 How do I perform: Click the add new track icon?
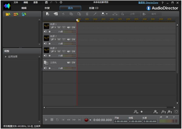pos(55,14)
